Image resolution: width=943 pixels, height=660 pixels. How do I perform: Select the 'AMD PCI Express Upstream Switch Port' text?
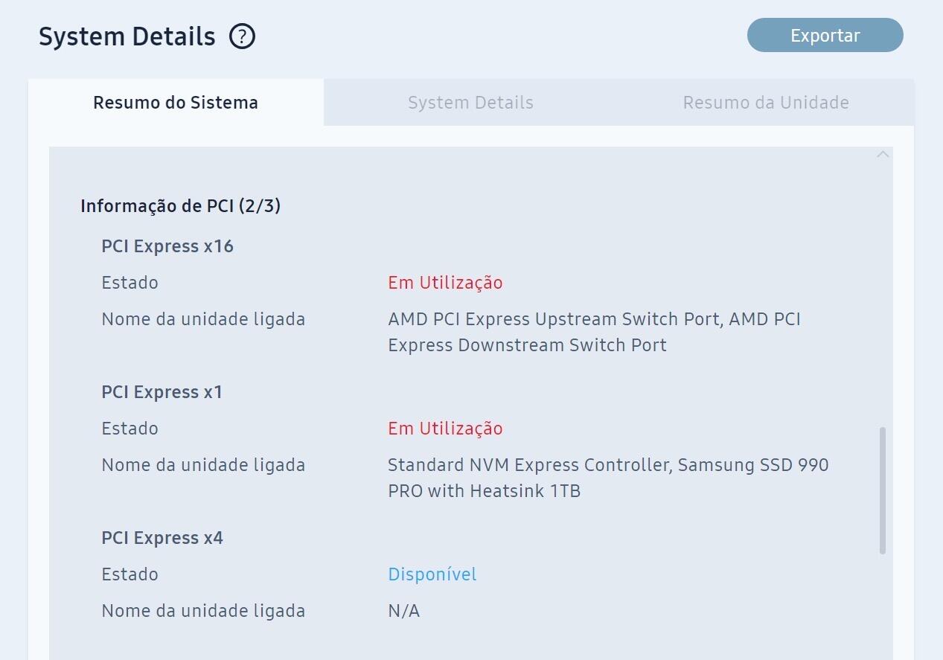(554, 319)
